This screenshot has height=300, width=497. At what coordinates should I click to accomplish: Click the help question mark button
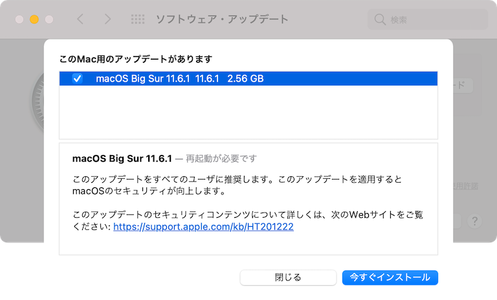tap(474, 221)
